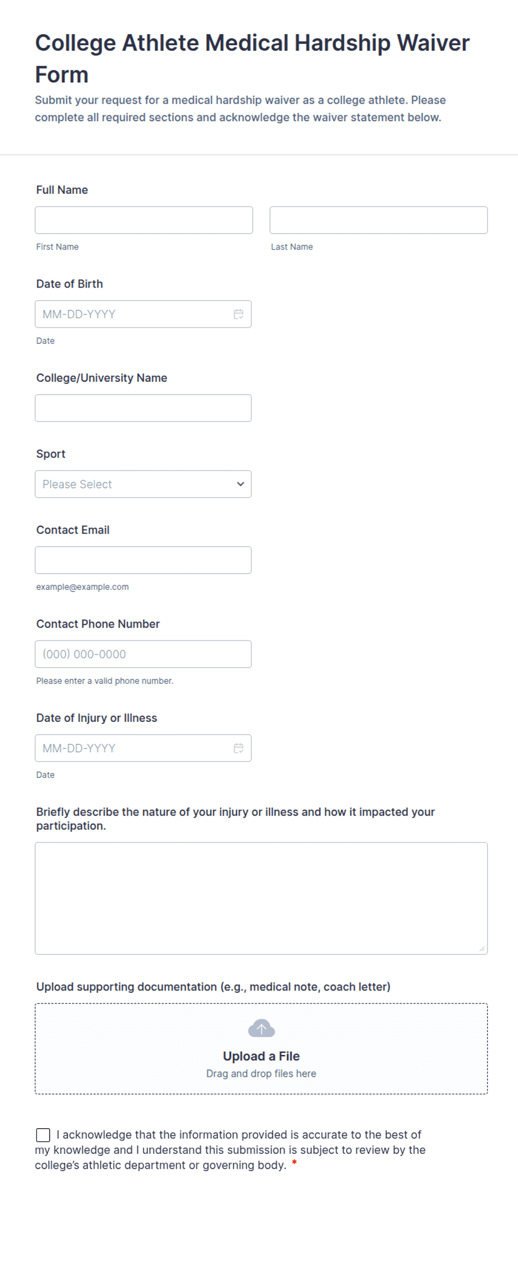The image size is (518, 1287).
Task: Expand the Sport dropdown arrow
Action: (241, 484)
